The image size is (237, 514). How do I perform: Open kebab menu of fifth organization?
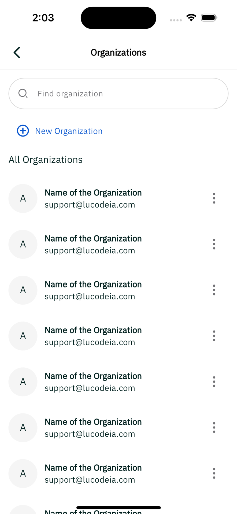(214, 382)
